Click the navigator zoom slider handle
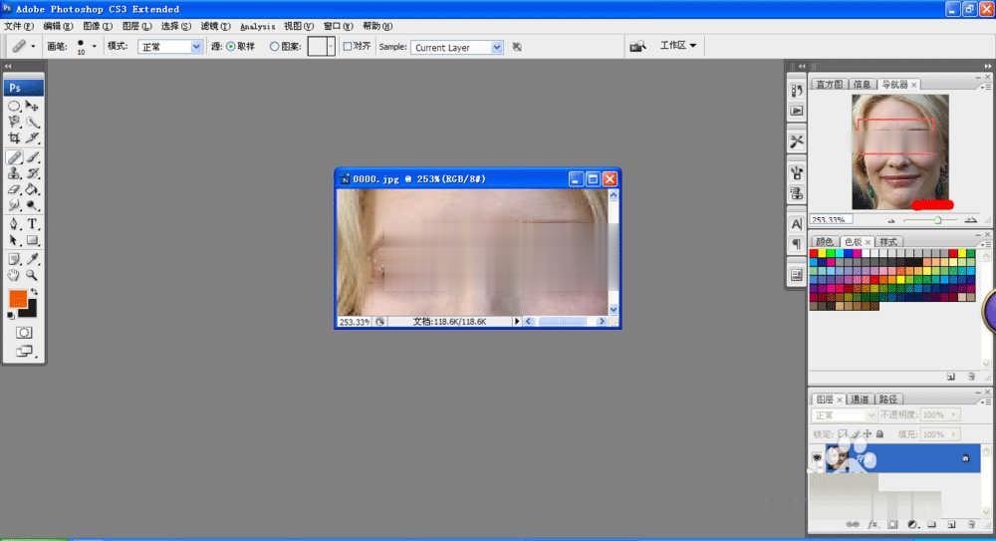The image size is (996, 541). (937, 220)
